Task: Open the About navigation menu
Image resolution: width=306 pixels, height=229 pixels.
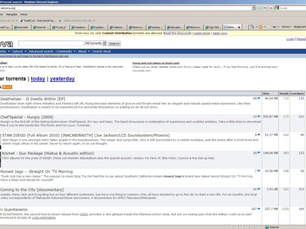Action: point(83,51)
